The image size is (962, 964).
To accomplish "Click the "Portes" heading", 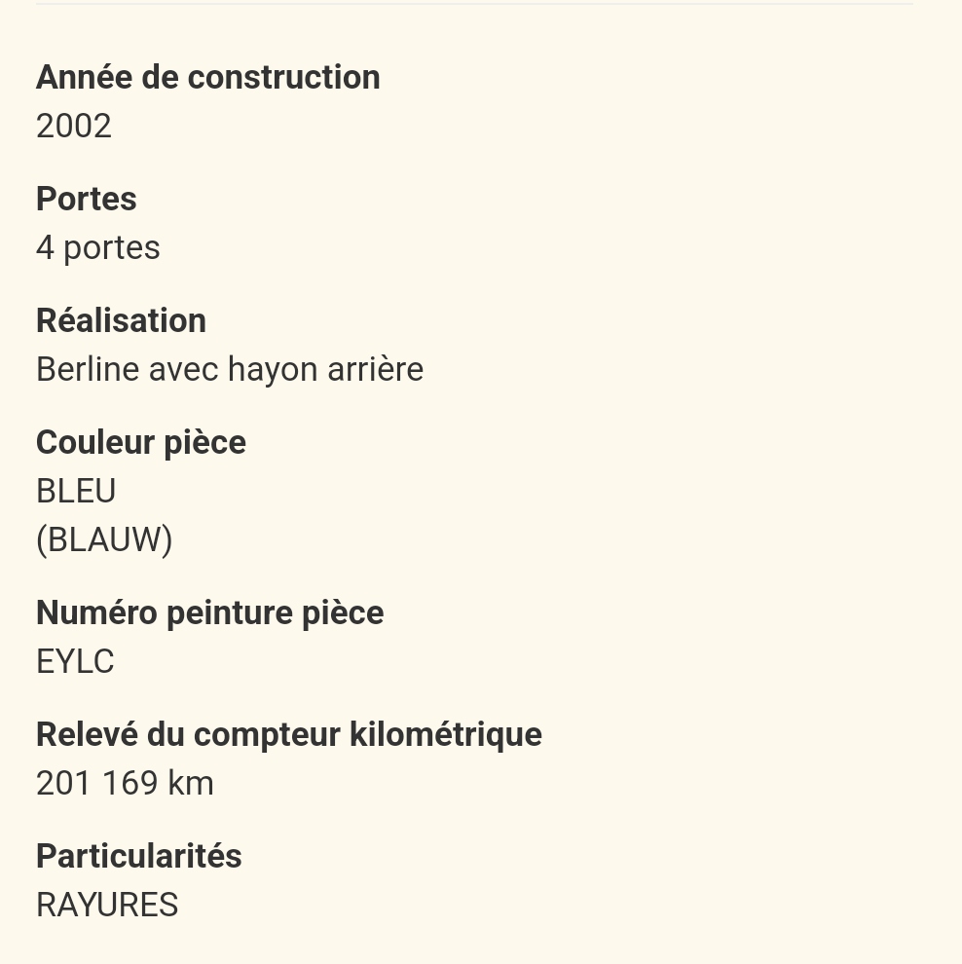I will [x=86, y=199].
